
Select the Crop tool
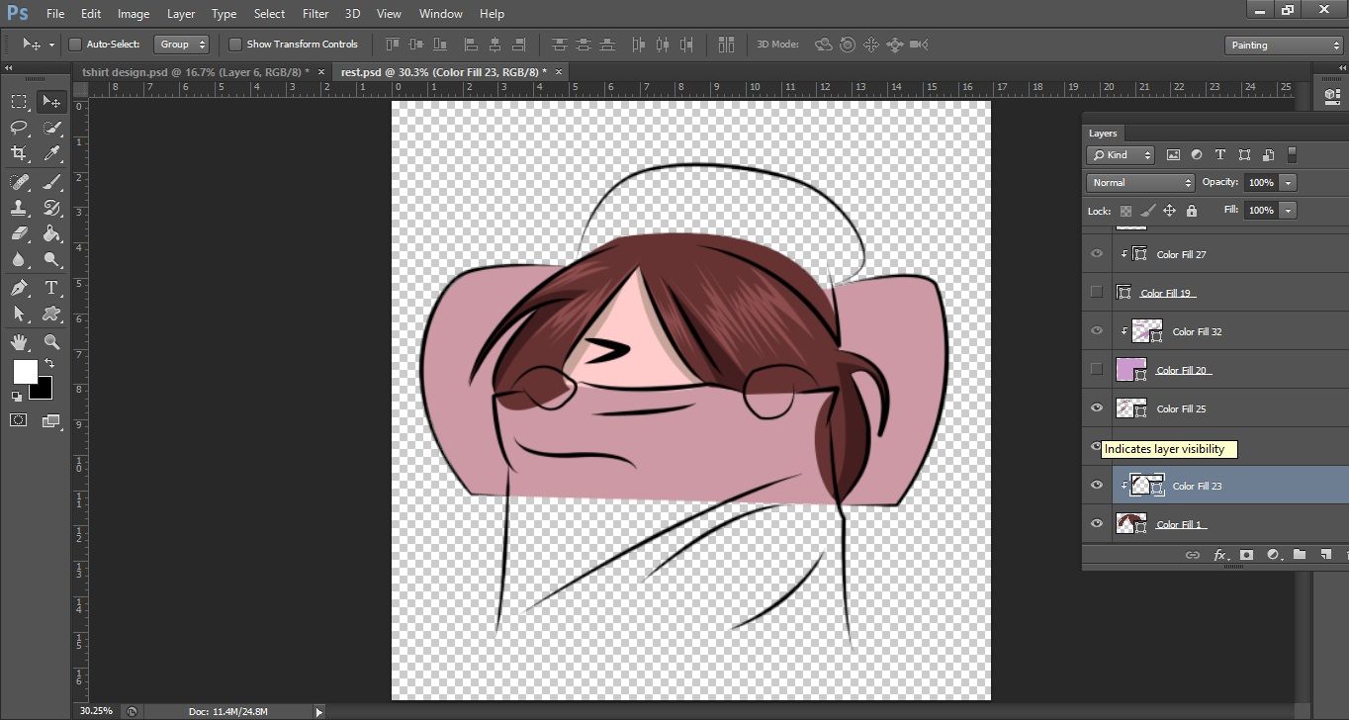coord(19,153)
